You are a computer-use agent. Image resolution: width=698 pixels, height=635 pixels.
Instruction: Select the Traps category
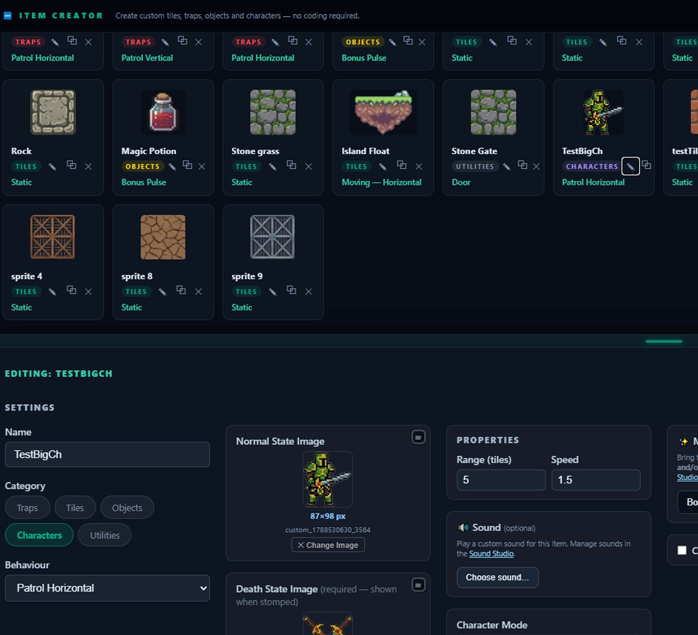pyautogui.click(x=27, y=507)
